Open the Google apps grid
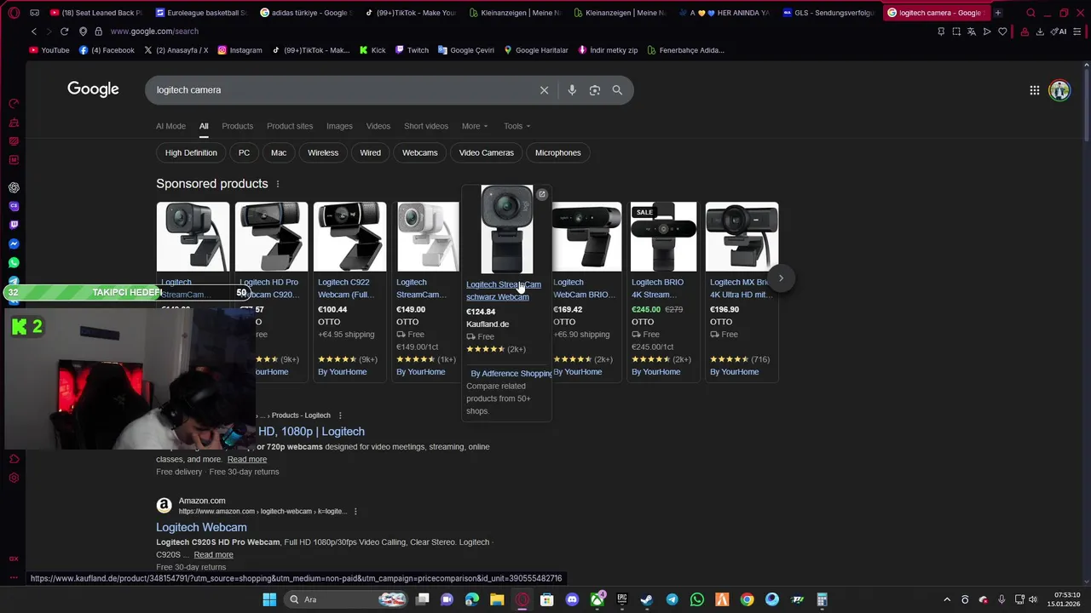The image size is (1091, 613). 1034,90
